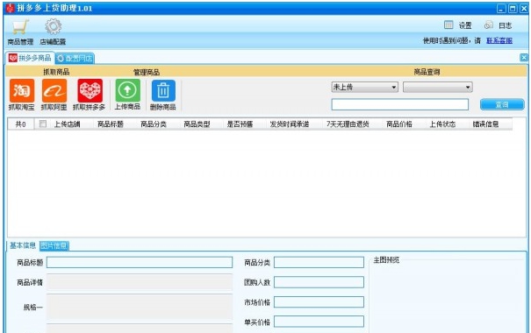Click the 抓取拼多多 heart icon

(90, 90)
